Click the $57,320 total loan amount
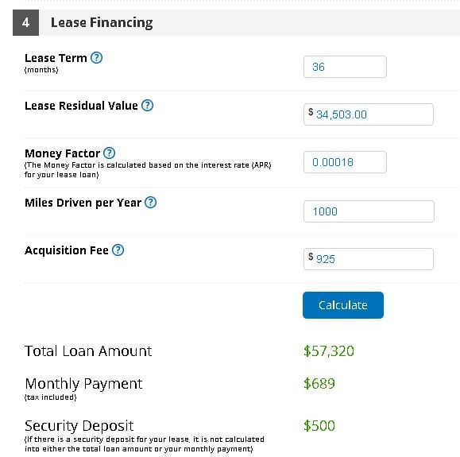Screen dimensions: 460x457 329,351
